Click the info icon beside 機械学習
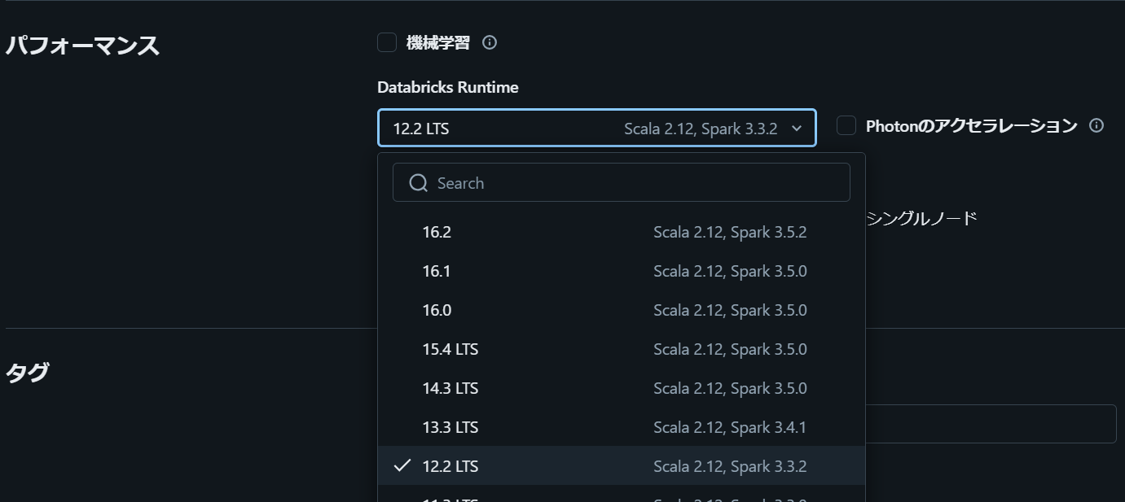 490,43
